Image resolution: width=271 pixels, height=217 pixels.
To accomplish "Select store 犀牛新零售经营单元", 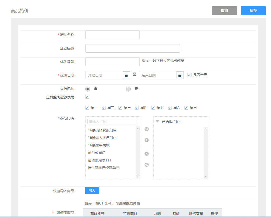I will click(103, 168).
